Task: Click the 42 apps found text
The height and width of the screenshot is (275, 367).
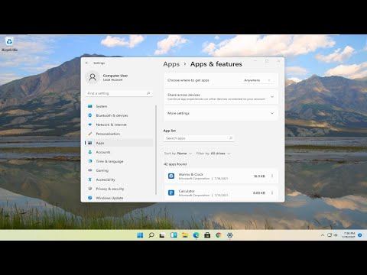Action: click(175, 164)
